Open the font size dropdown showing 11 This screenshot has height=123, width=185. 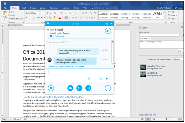(x=45, y=13)
